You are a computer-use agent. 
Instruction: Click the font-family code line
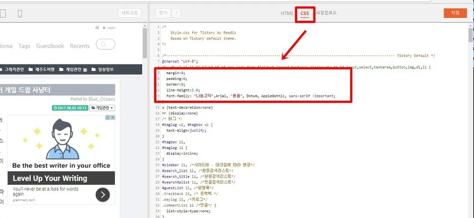coord(251,96)
